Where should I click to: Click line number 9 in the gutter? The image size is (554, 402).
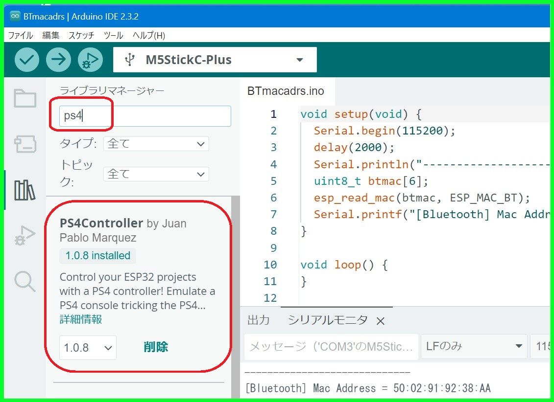pyautogui.click(x=273, y=248)
